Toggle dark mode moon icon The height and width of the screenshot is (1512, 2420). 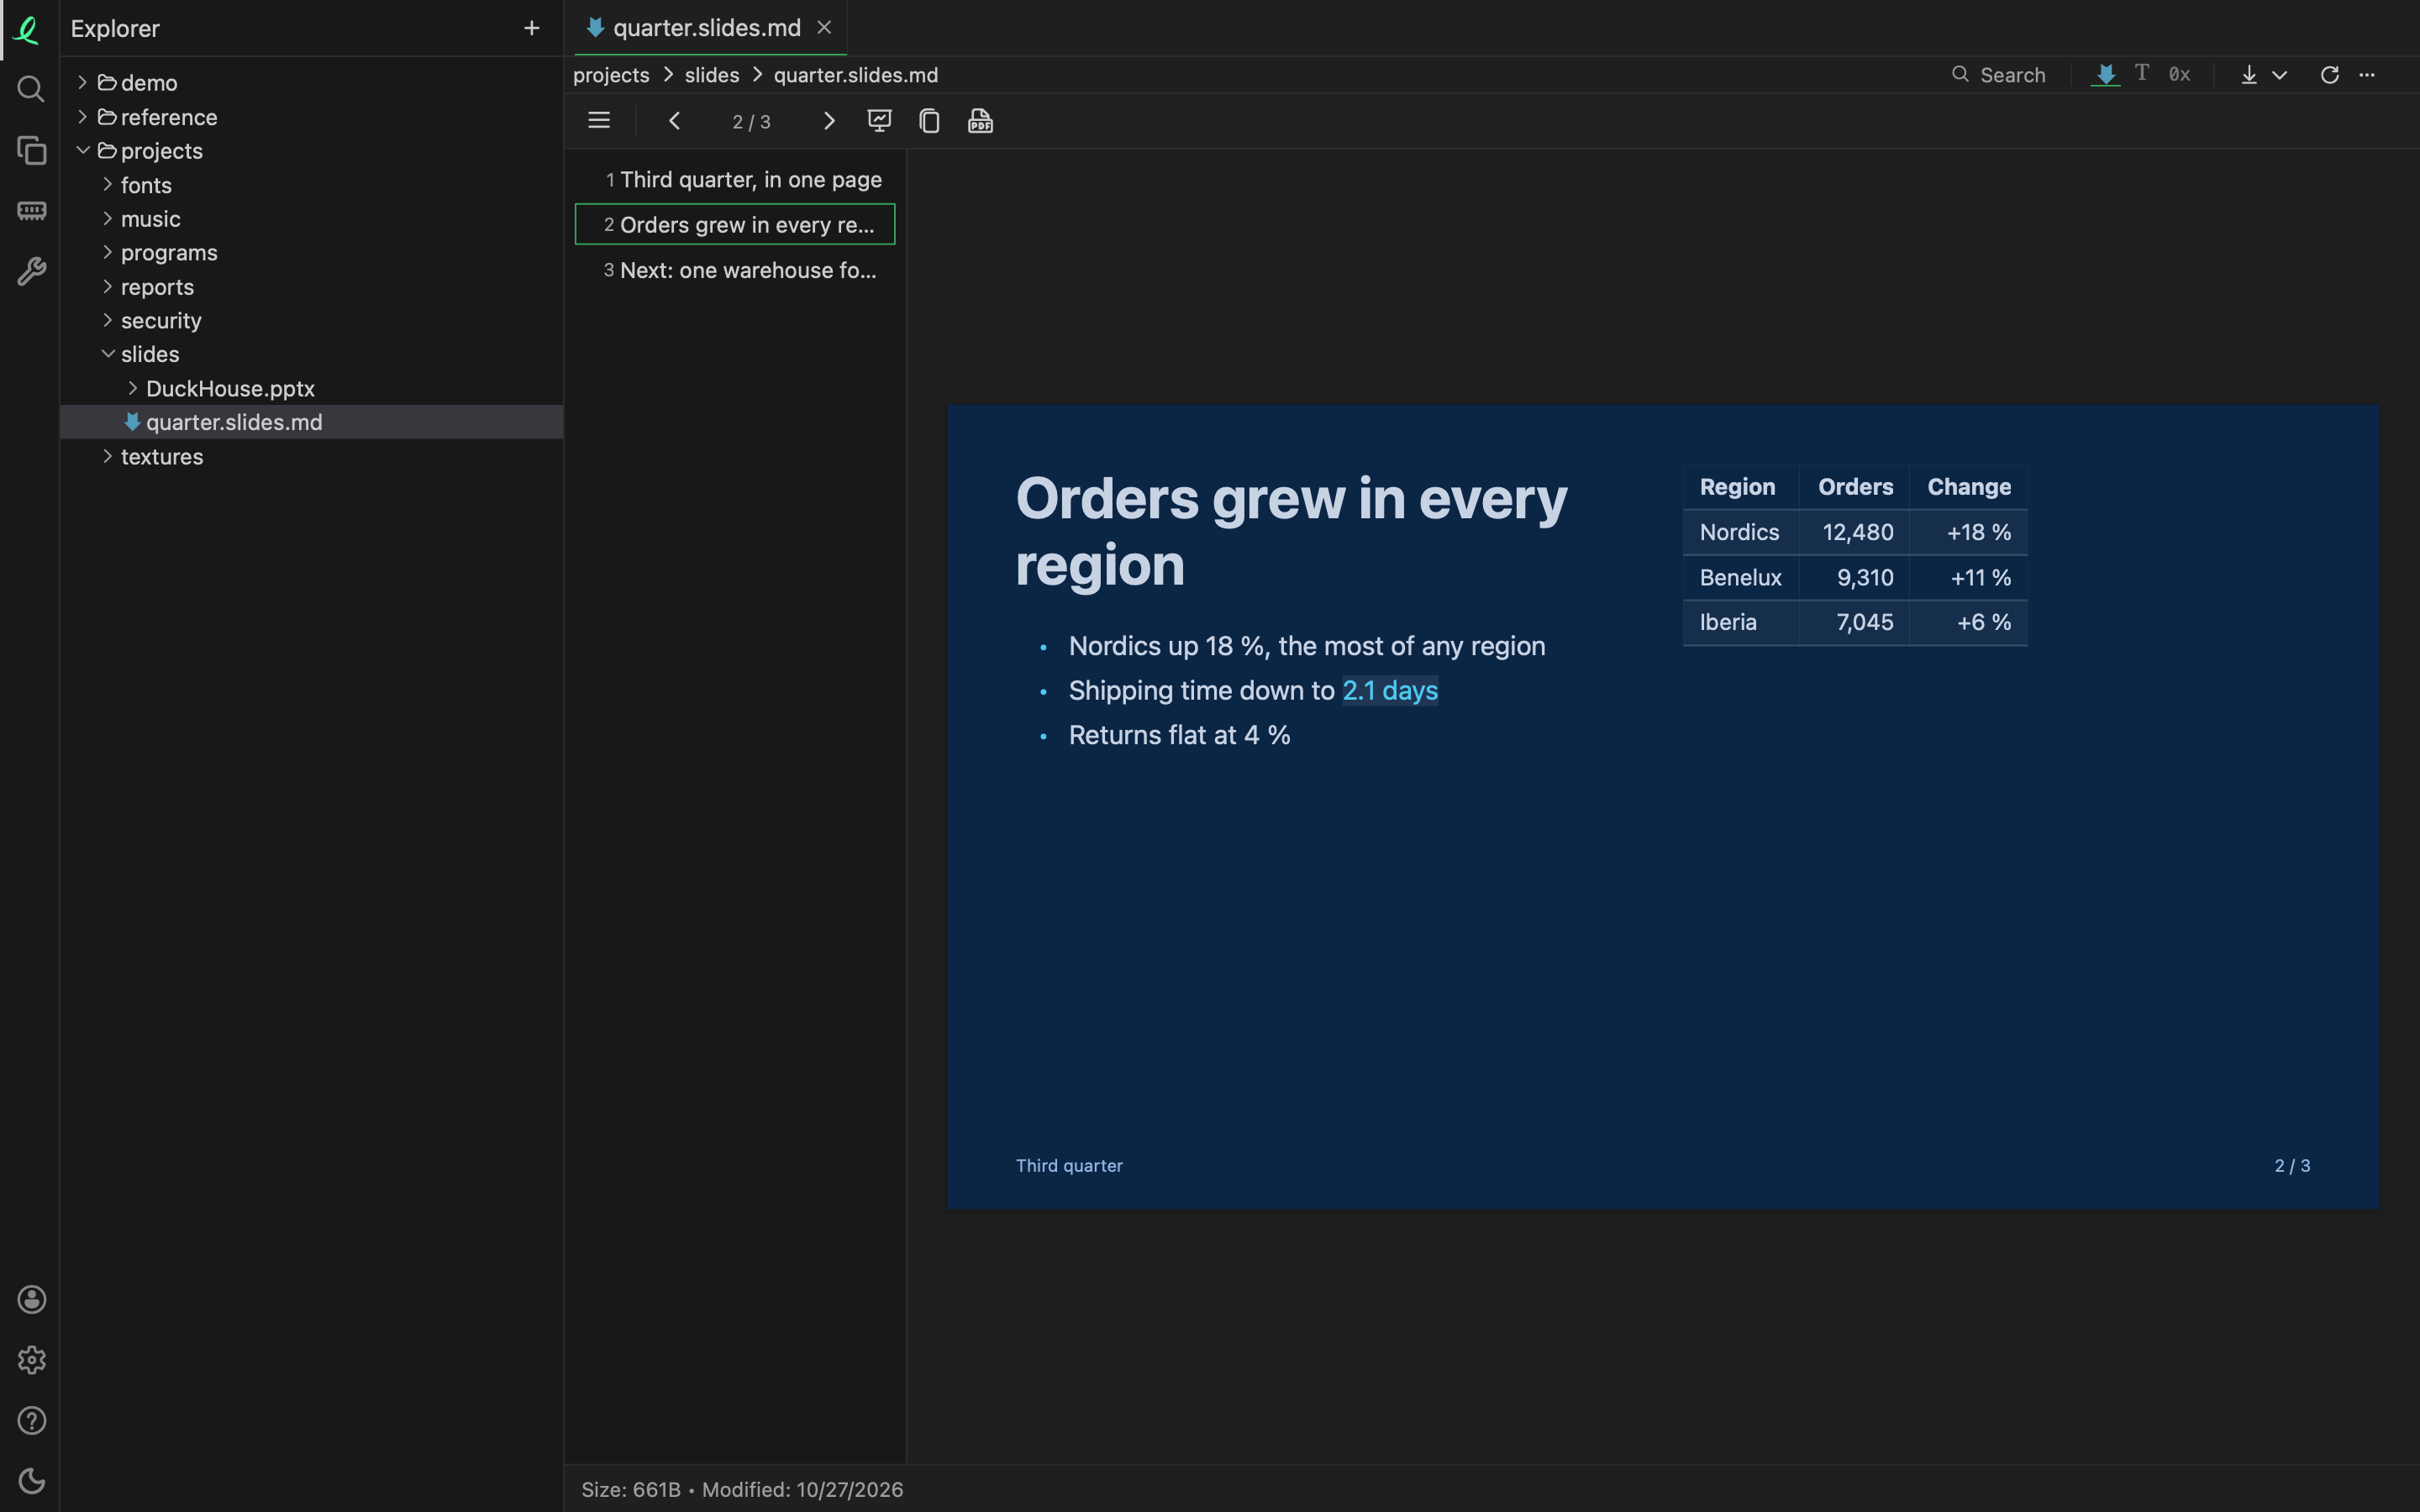pos(31,1481)
